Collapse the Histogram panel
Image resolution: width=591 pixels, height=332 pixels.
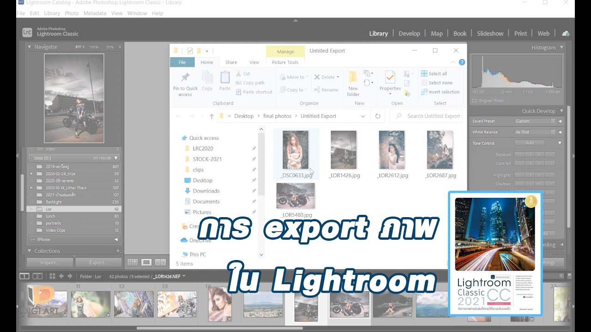click(x=561, y=47)
